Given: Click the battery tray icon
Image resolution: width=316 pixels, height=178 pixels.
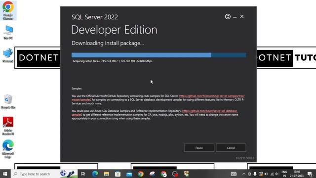Looking at the screenshot, I should click(266, 174).
